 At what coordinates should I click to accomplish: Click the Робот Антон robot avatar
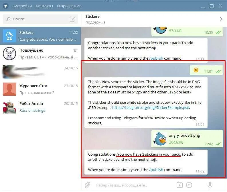[9, 107]
